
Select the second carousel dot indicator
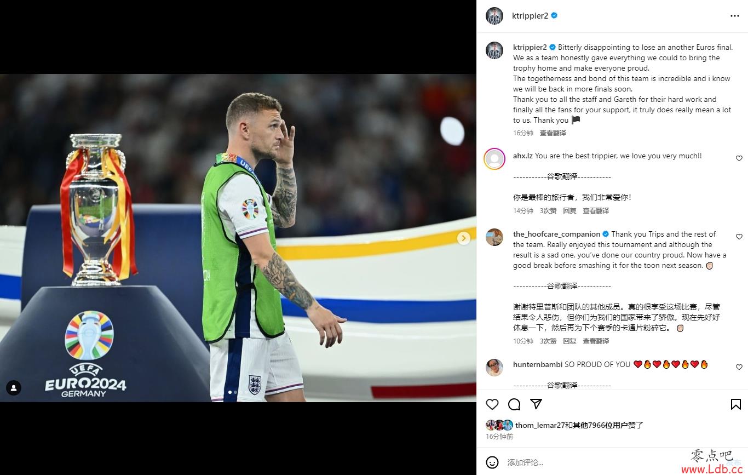pyautogui.click(x=235, y=392)
